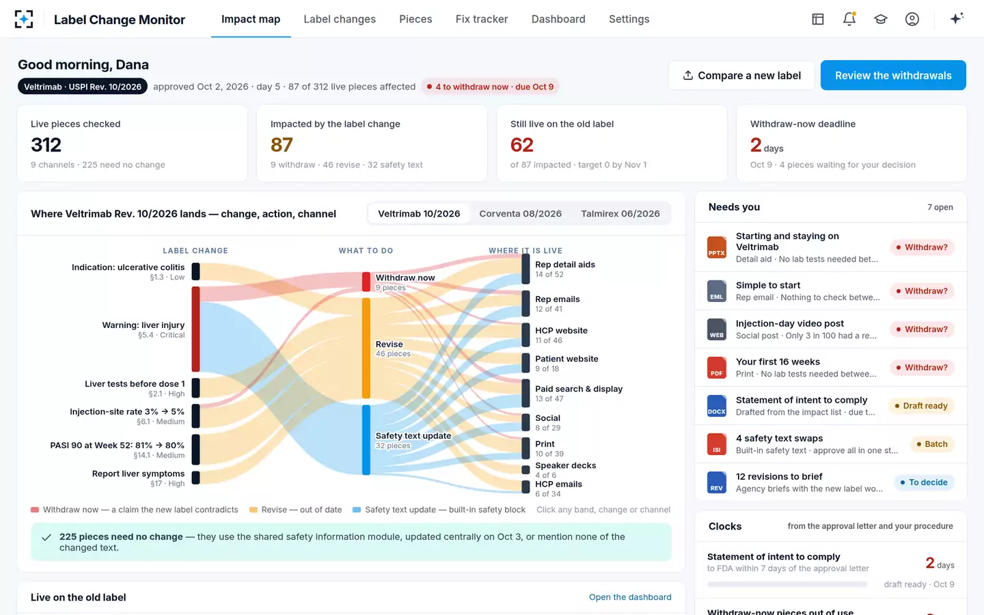
Task: Follow the Open the dashboard link
Action: point(630,597)
